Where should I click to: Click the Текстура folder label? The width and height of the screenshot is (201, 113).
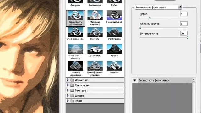coord(80,91)
